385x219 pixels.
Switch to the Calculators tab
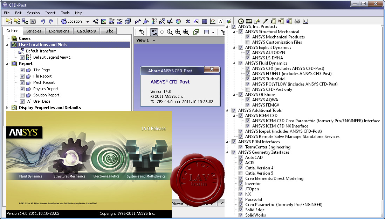(x=87, y=31)
